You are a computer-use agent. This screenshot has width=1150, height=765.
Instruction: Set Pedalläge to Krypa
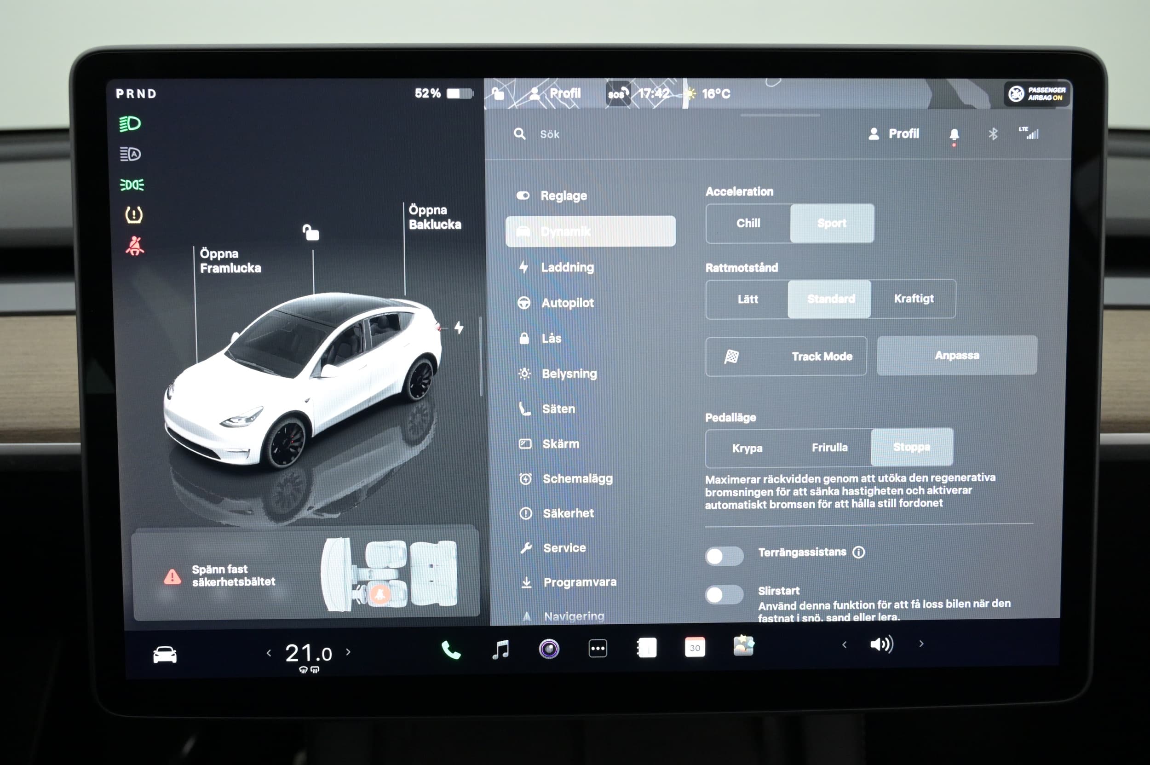[747, 449]
